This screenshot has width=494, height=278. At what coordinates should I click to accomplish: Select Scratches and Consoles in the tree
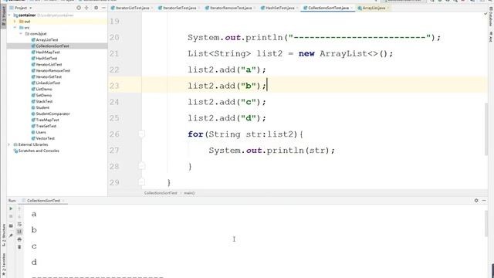point(39,151)
